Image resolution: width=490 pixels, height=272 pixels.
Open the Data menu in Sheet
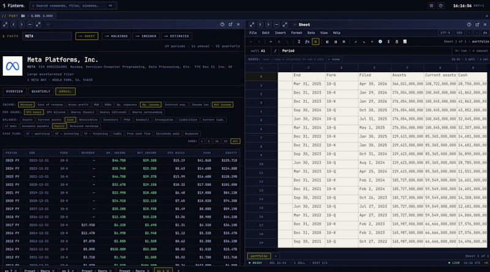coord(311,33)
